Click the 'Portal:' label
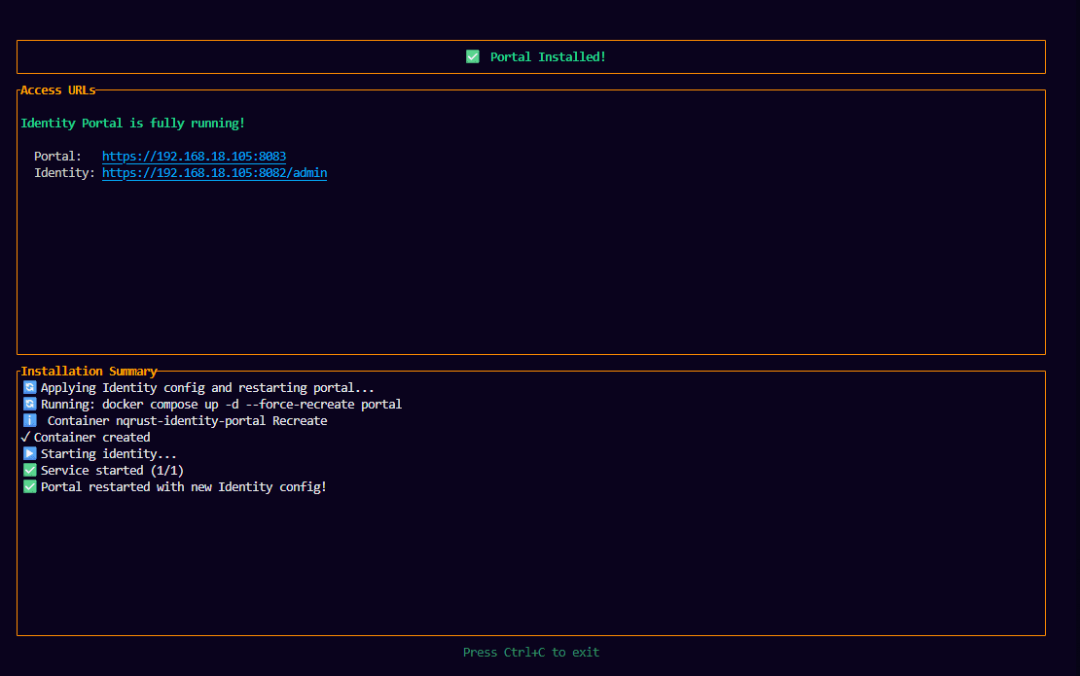The image size is (1080, 676). [57, 157]
